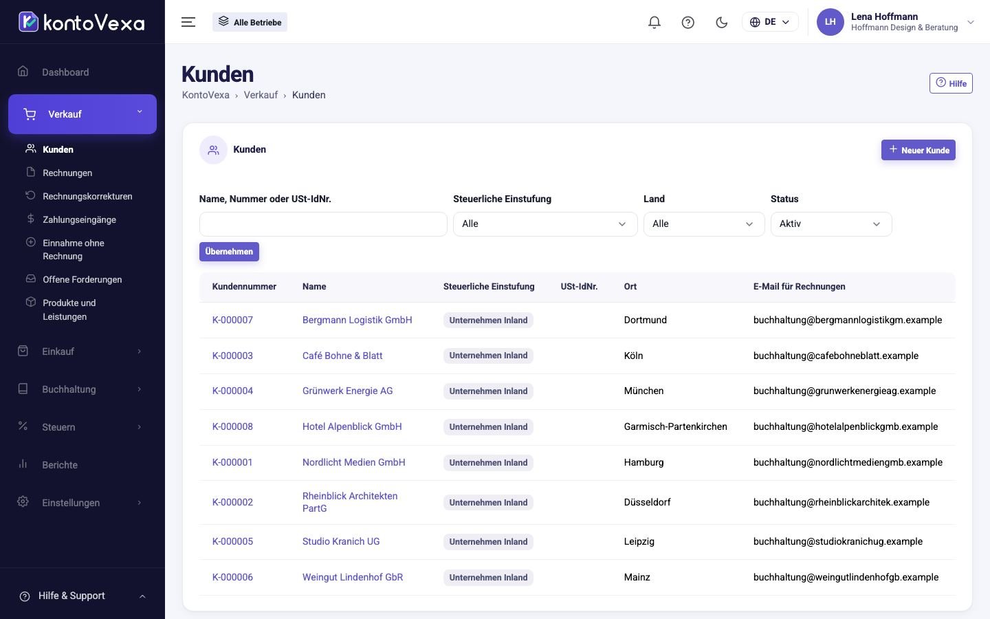Click the kontoVexa logo icon
The height and width of the screenshot is (619, 990).
pyautogui.click(x=28, y=22)
